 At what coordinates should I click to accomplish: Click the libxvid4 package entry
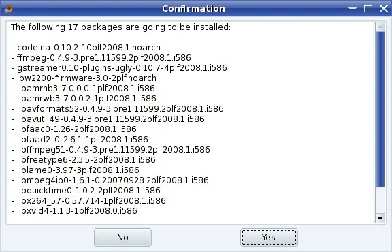pyautogui.click(x=74, y=210)
